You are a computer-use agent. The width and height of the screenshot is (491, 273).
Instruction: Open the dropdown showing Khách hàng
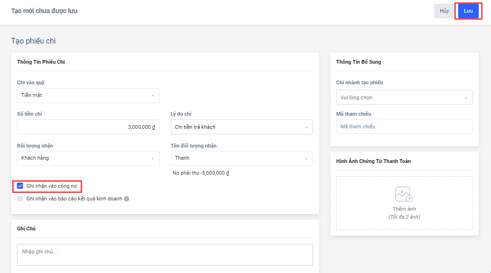click(84, 158)
